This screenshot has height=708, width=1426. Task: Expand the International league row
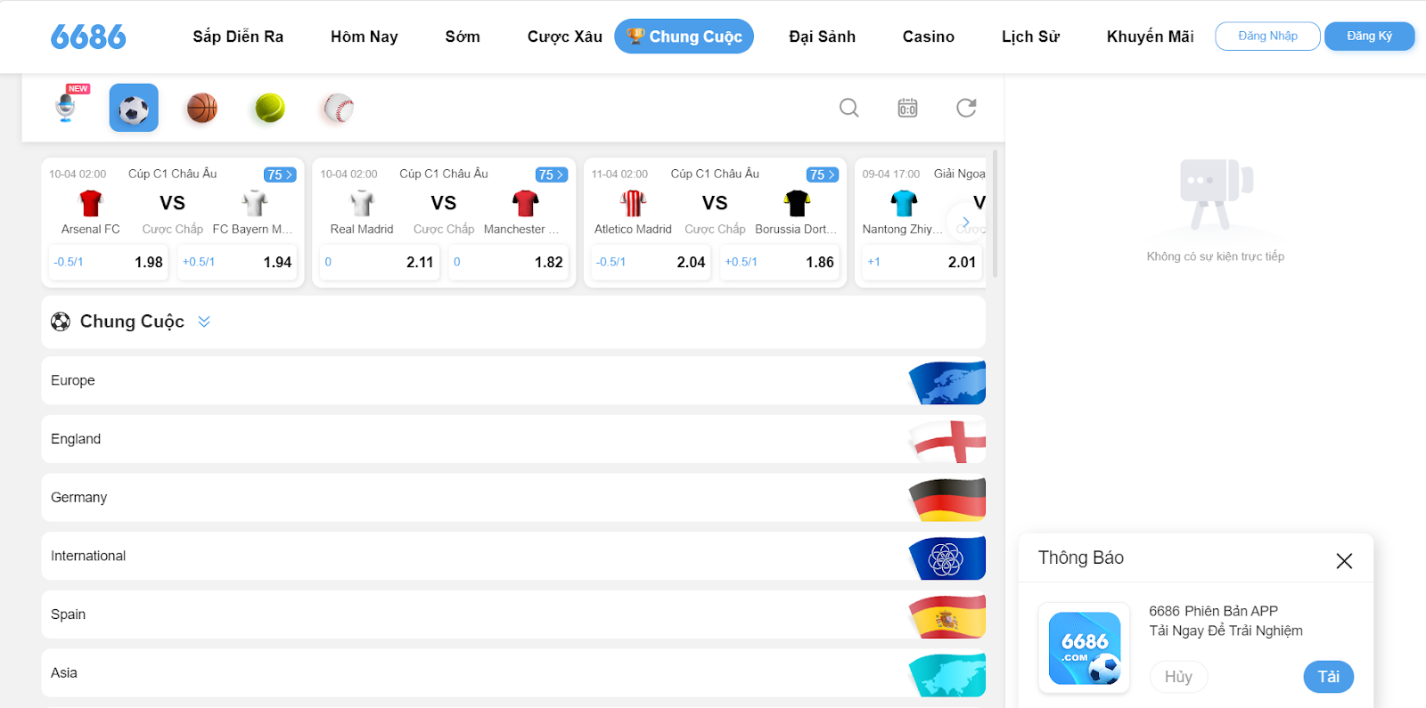(x=513, y=556)
